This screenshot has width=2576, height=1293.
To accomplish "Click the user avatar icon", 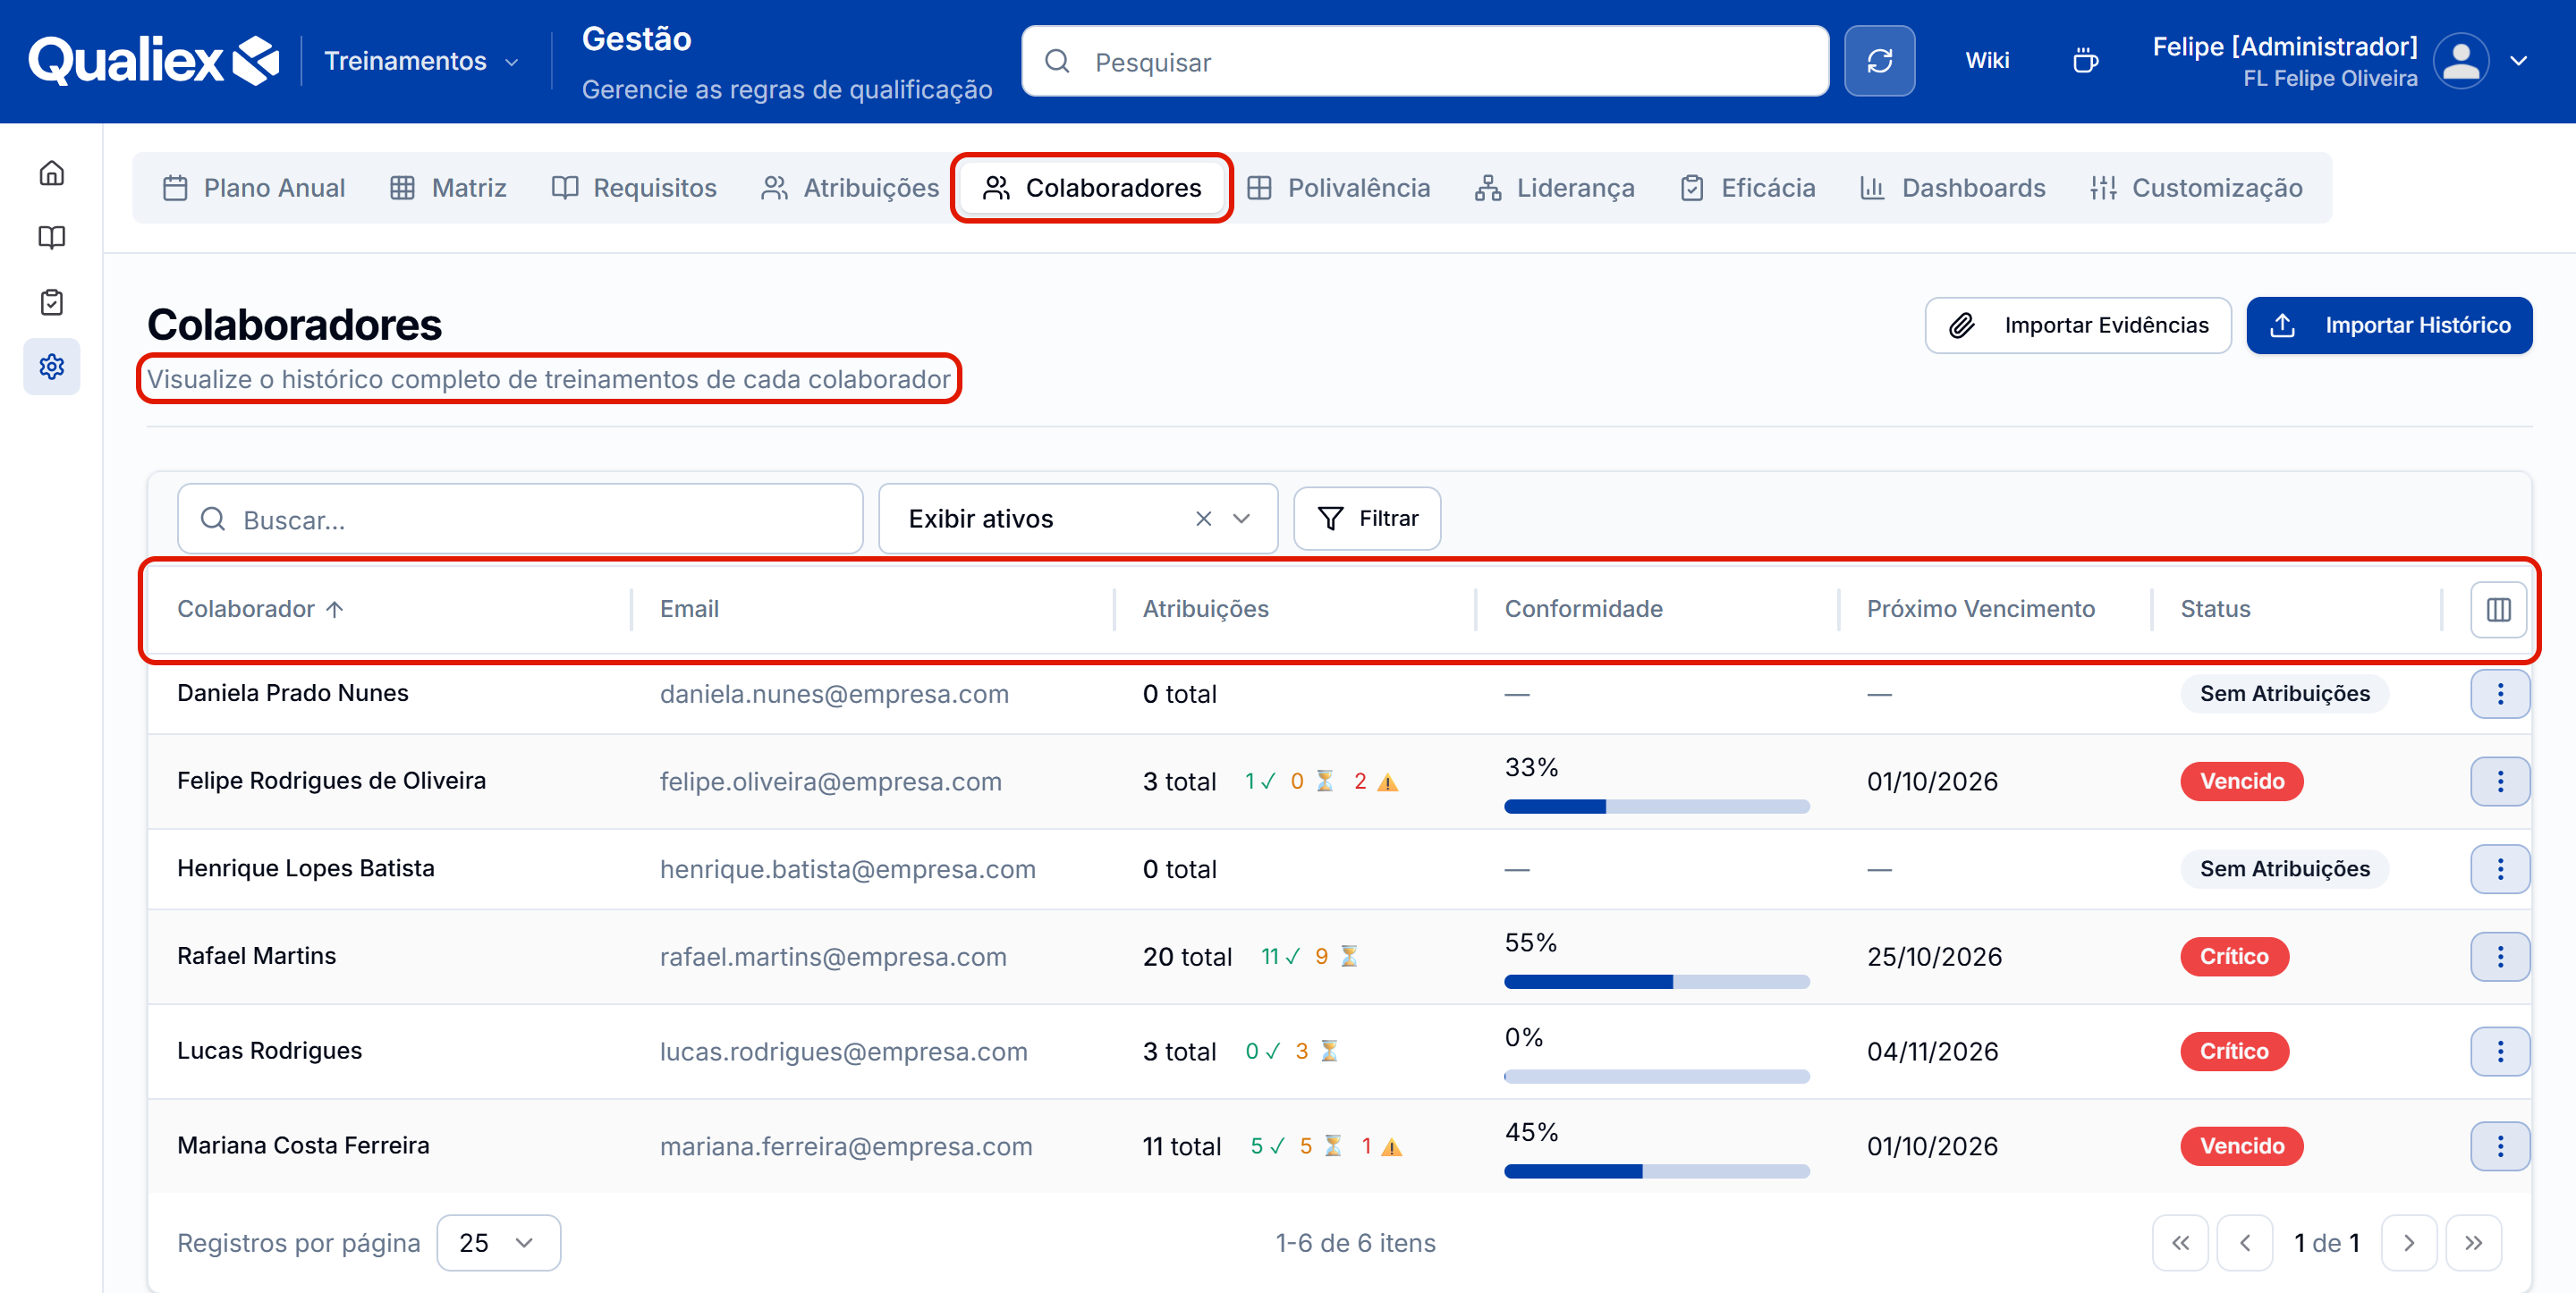I will (2461, 61).
